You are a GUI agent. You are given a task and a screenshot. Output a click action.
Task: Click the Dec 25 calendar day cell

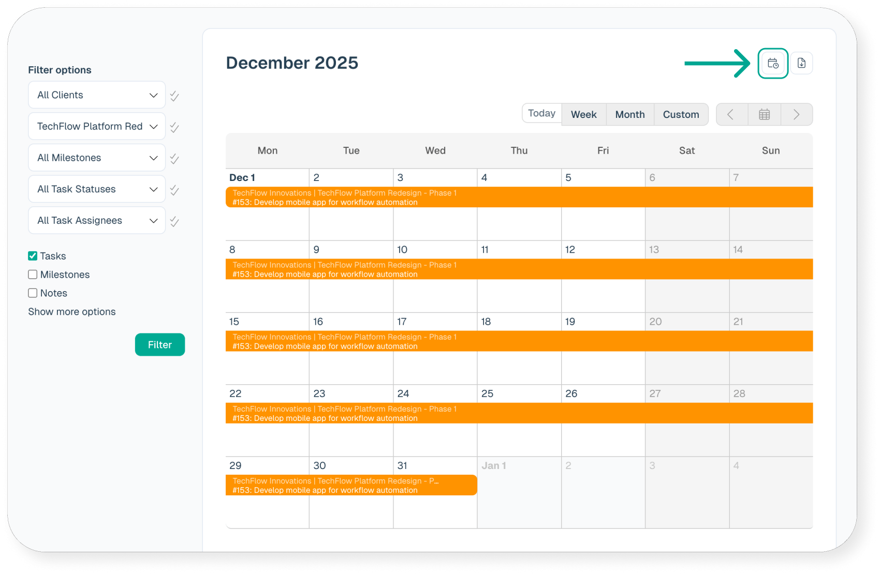519,440
